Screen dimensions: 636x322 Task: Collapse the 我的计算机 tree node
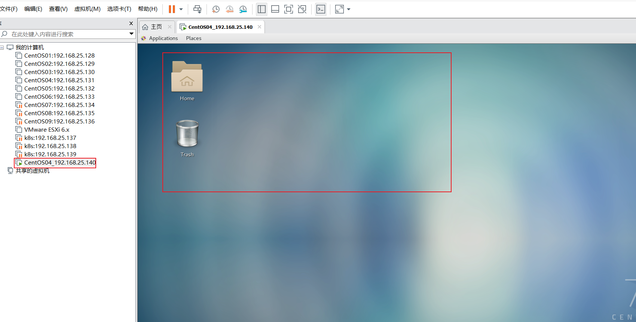pos(2,47)
